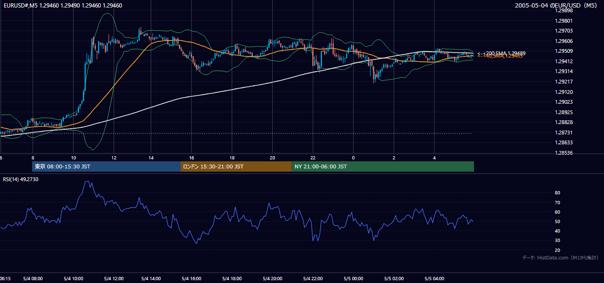The height and width of the screenshot is (283, 604).
Task: Click RSI level 70 on axis
Action: coord(558,202)
